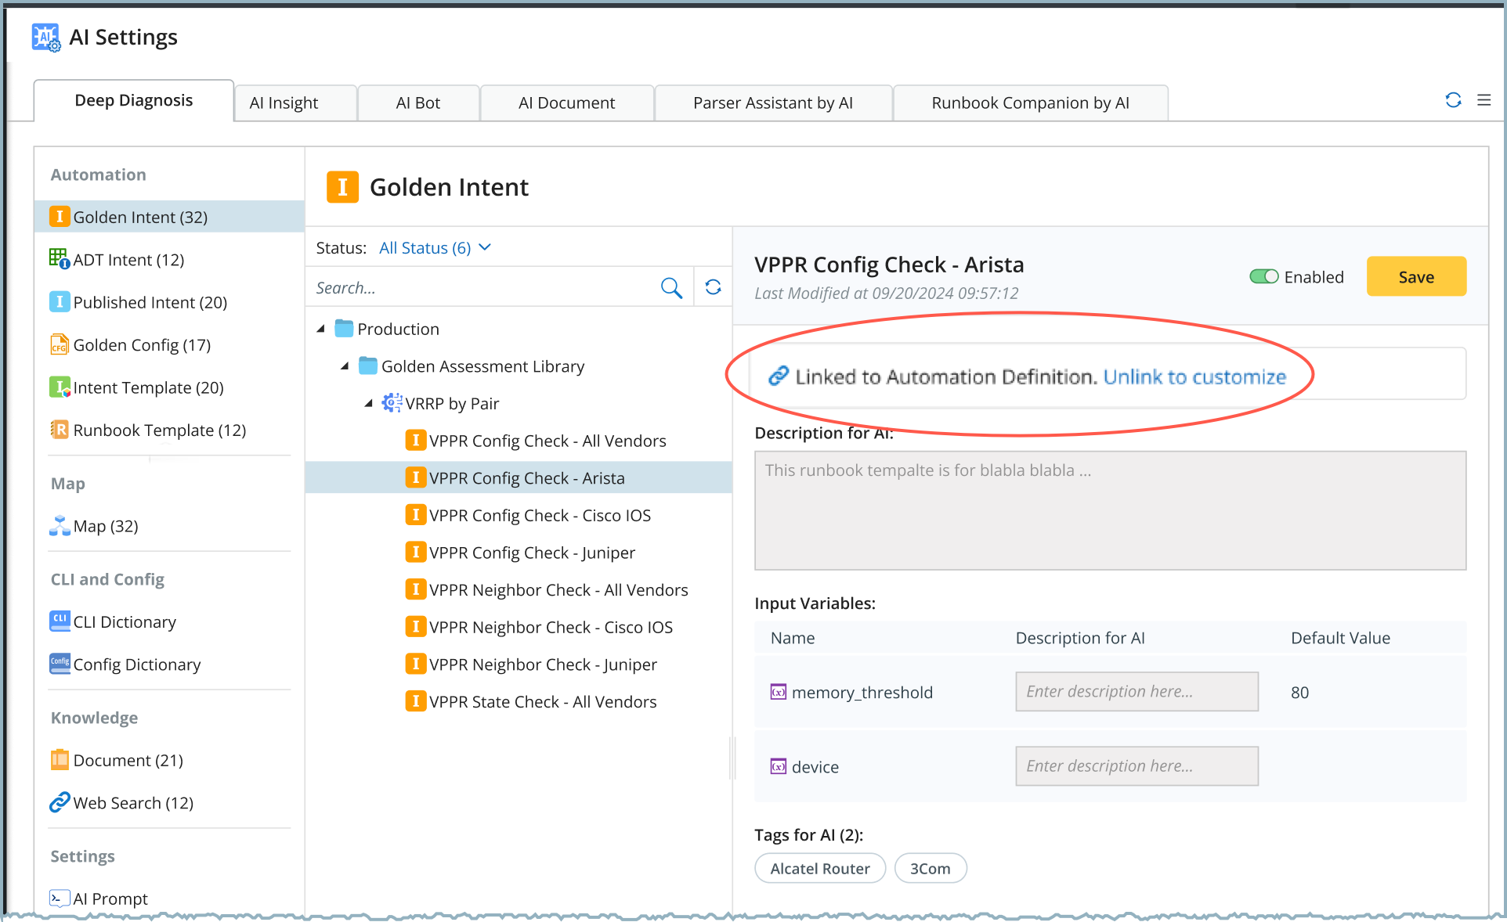Image resolution: width=1507 pixels, height=922 pixels.
Task: Click the search magnifier icon
Action: (671, 288)
